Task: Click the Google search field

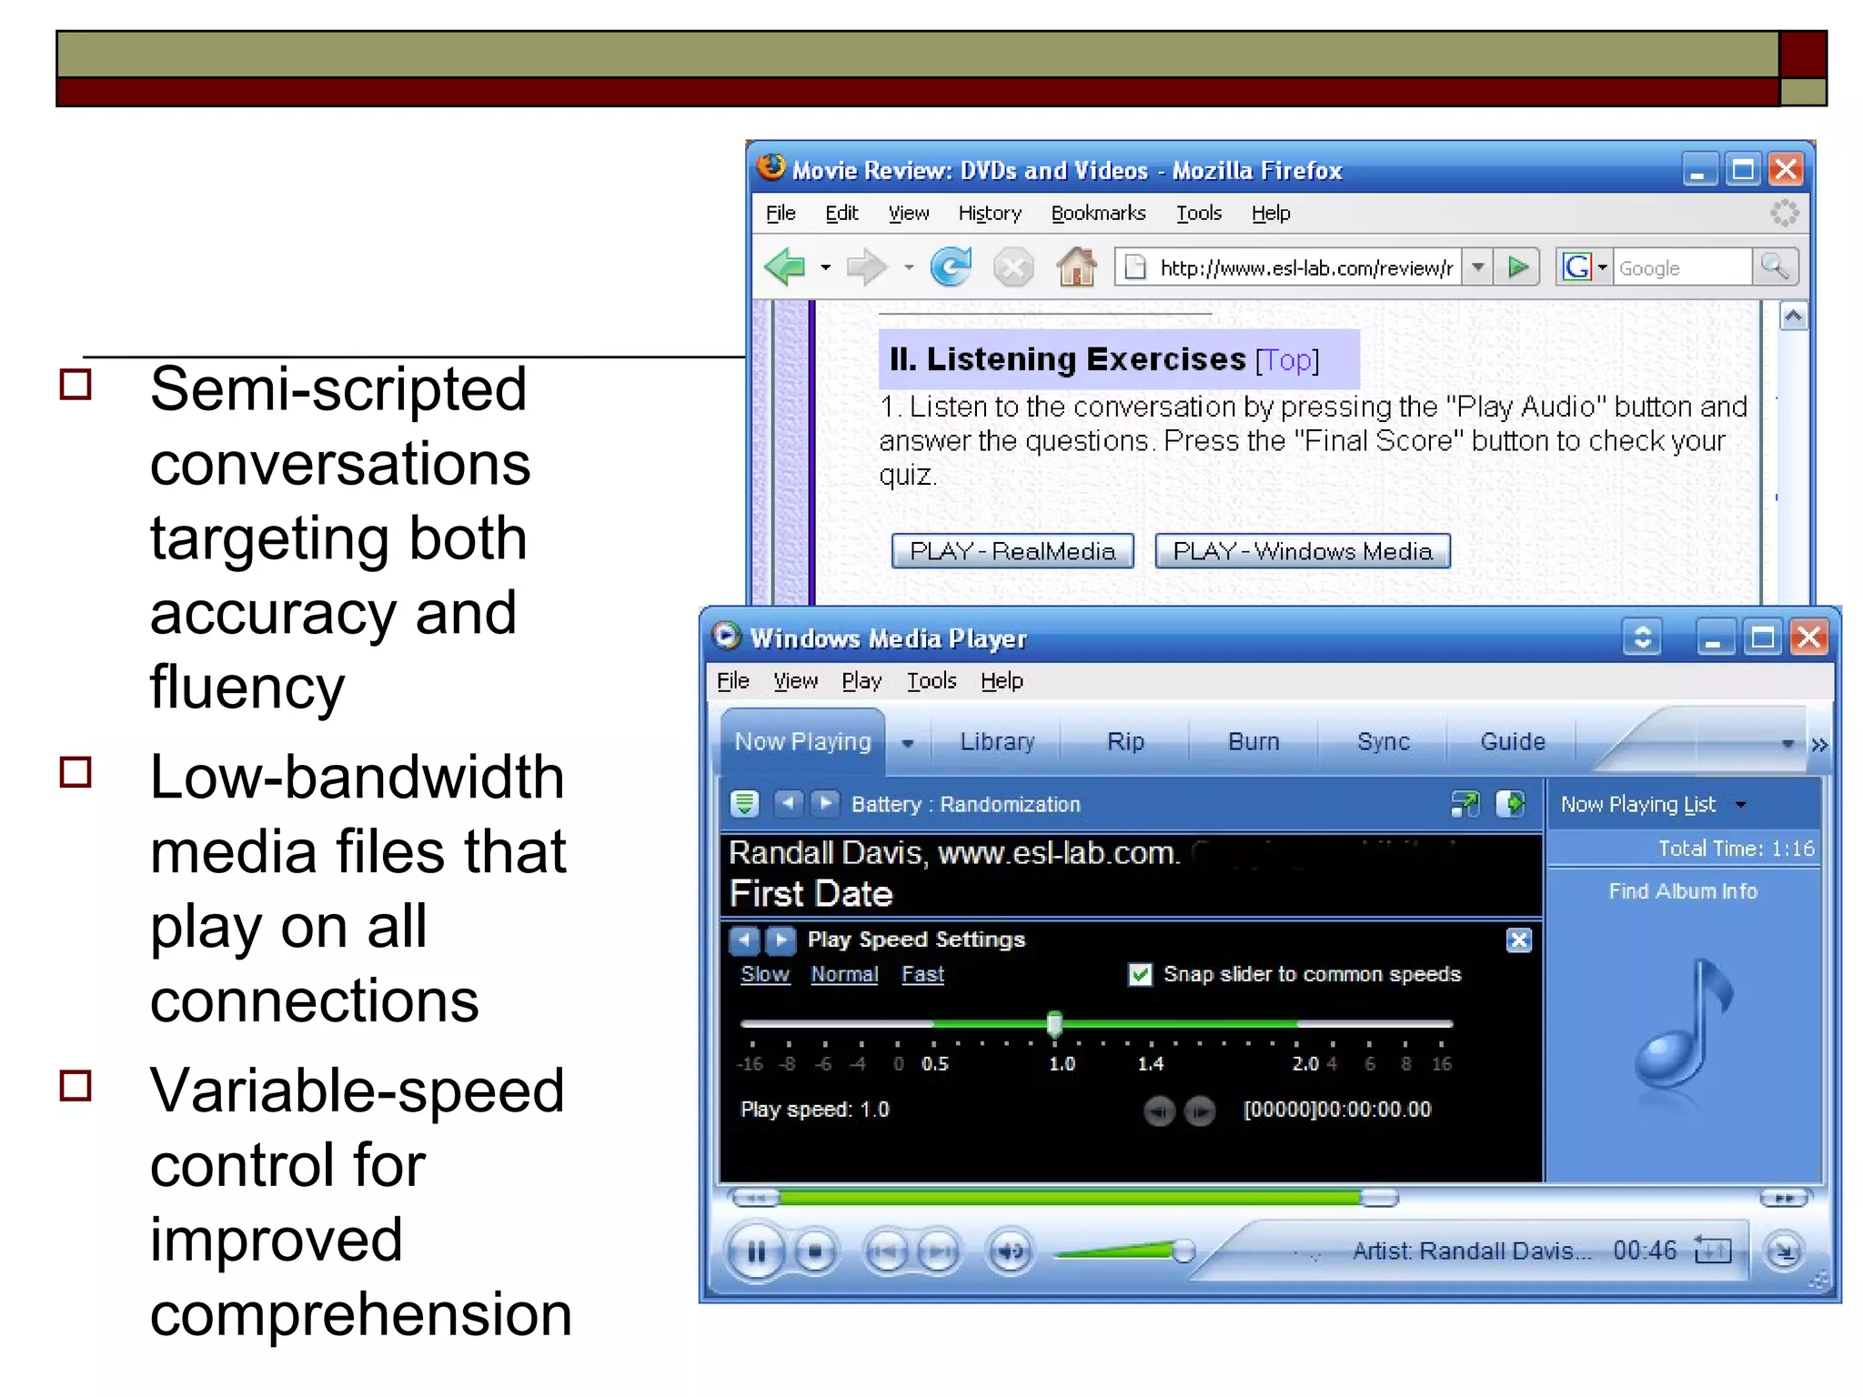Action: click(x=1682, y=267)
